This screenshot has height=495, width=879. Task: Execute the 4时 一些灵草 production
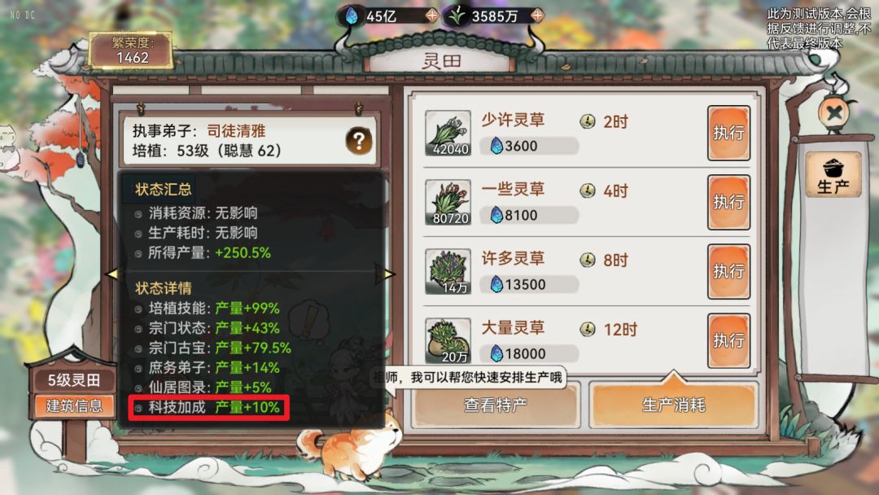(728, 203)
